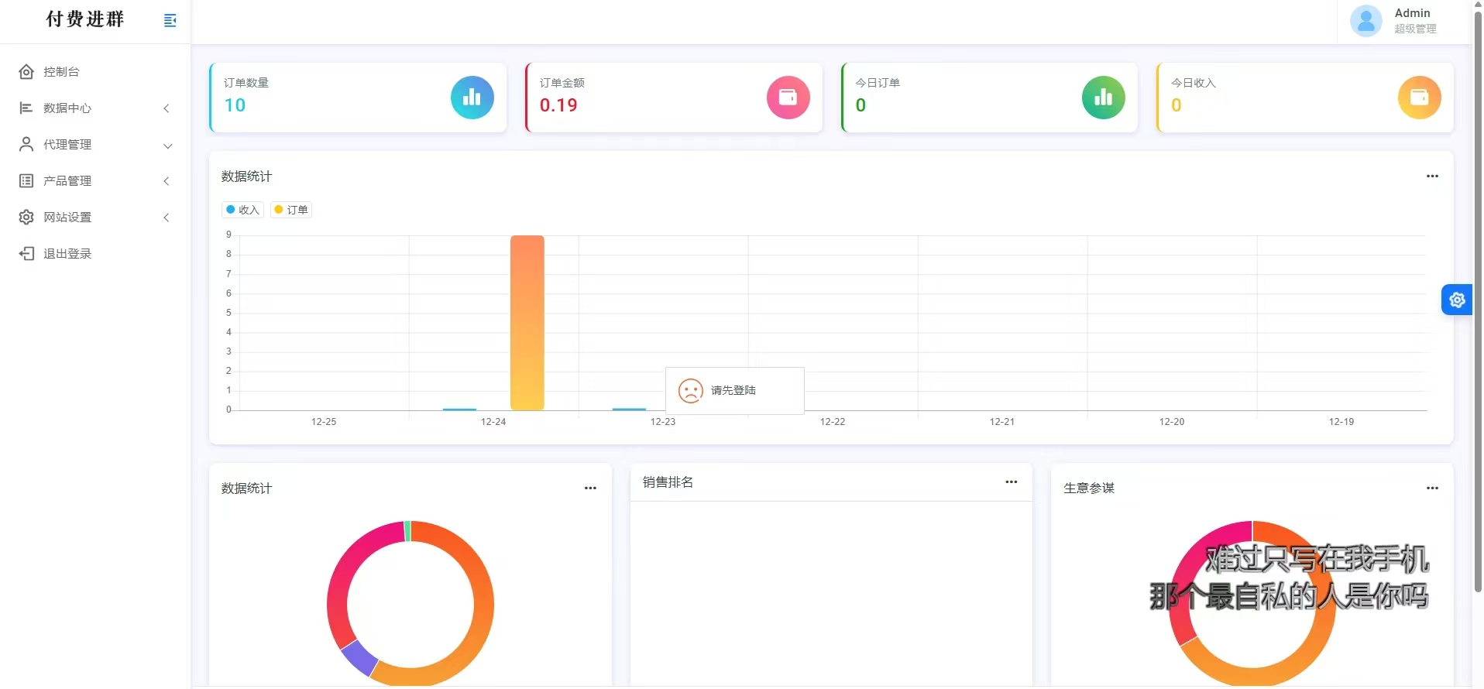Image resolution: width=1484 pixels, height=689 pixels.
Task: Click the orange 今日收入 wallet icon
Action: click(1418, 98)
